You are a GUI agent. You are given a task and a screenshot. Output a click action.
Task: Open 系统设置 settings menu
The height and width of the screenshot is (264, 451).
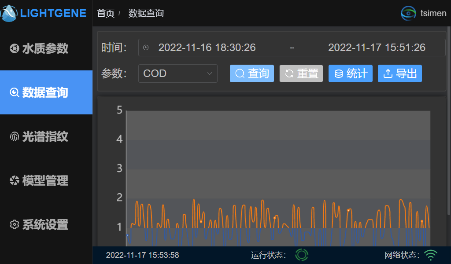(46, 224)
